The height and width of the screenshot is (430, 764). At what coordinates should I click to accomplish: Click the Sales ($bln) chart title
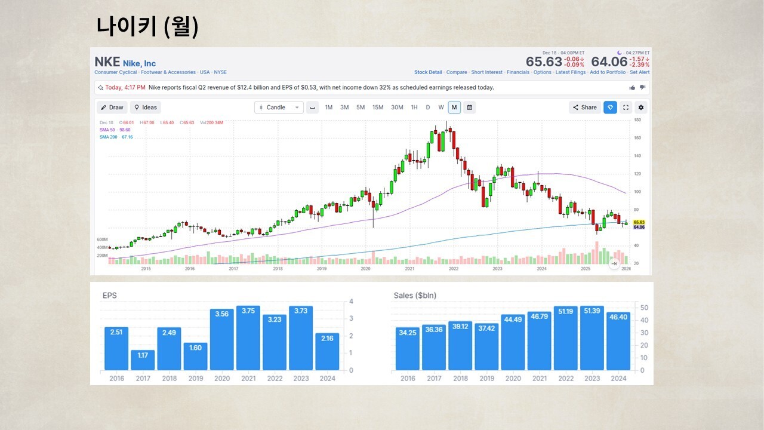coord(415,296)
